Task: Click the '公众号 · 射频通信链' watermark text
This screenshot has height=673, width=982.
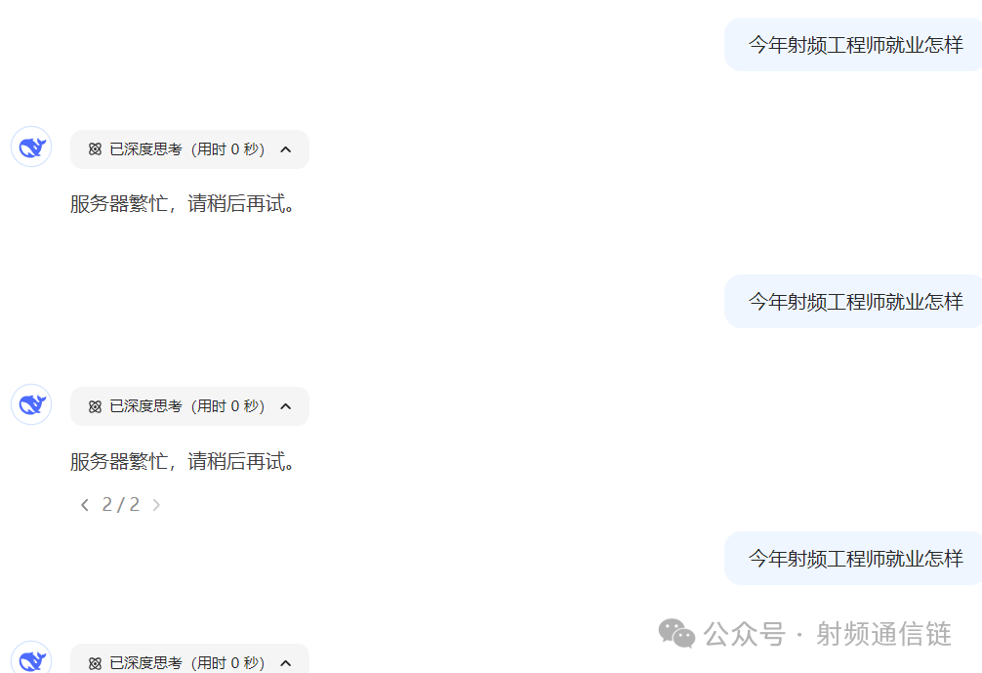Action: pyautogui.click(x=828, y=634)
